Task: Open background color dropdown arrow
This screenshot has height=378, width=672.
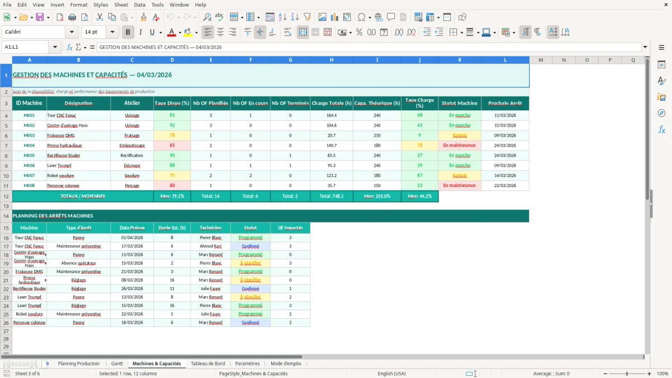Action: coord(196,32)
